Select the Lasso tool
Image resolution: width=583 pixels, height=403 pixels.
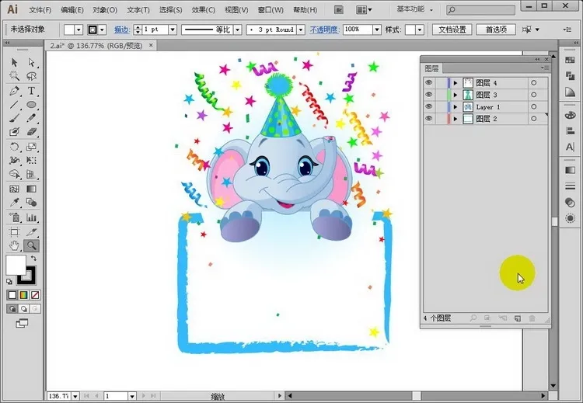(32, 76)
